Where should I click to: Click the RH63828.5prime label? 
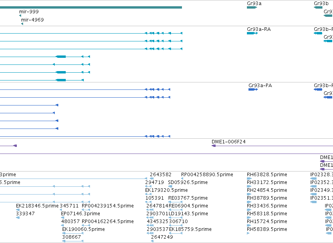click(x=267, y=175)
